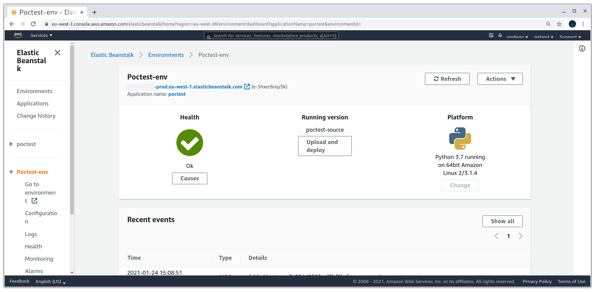Navigate forward in the browser
This screenshot has height=292, width=596.
click(23, 24)
